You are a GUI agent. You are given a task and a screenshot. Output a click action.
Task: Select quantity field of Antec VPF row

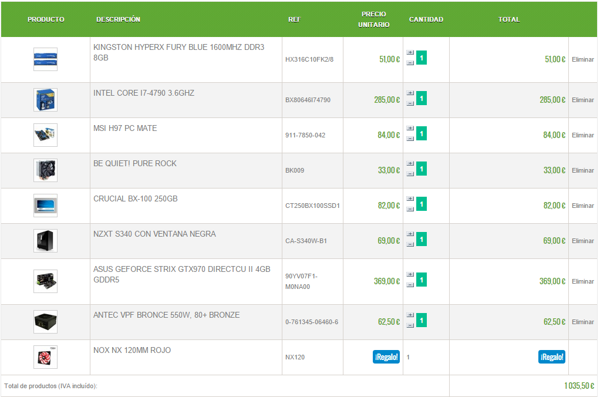click(x=422, y=321)
